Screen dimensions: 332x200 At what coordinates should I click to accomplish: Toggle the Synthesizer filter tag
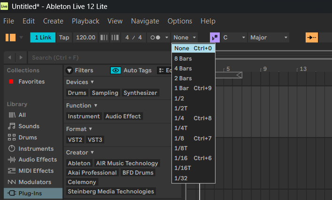tap(140, 93)
